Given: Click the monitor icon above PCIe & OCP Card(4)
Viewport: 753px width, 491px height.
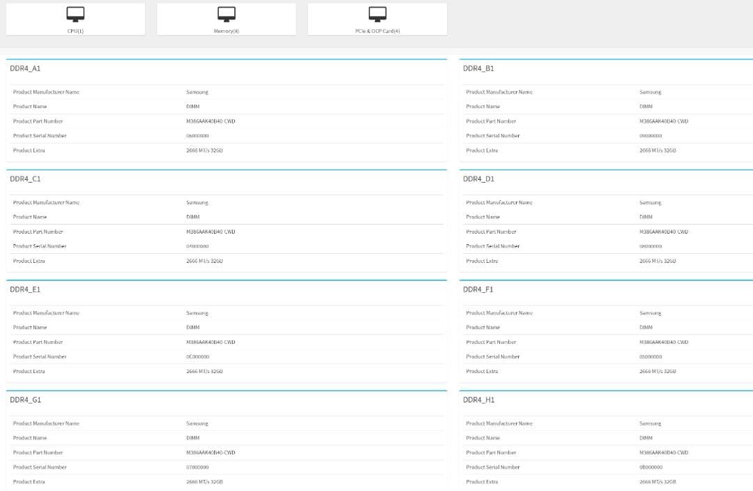Looking at the screenshot, I should coord(377,14).
